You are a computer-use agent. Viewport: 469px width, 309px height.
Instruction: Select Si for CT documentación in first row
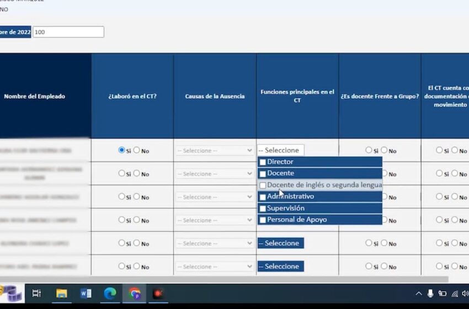pos(439,150)
